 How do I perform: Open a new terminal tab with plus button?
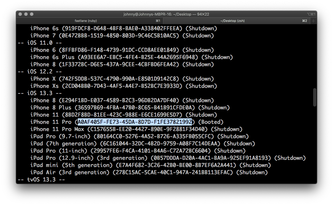coord(313,21)
